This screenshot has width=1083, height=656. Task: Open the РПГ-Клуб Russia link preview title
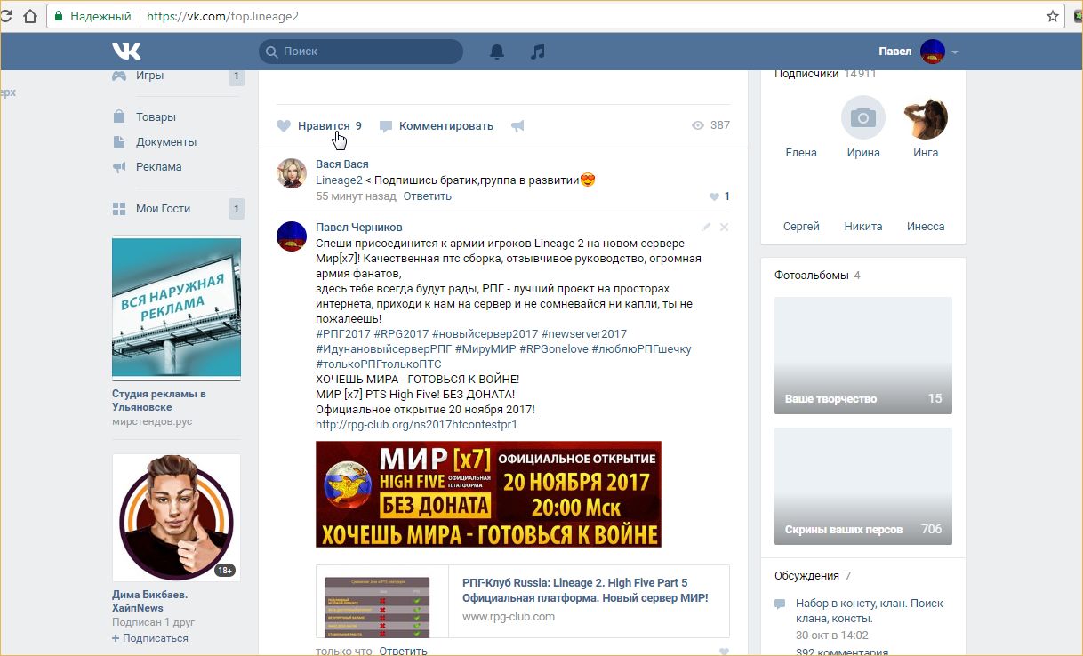pos(585,591)
